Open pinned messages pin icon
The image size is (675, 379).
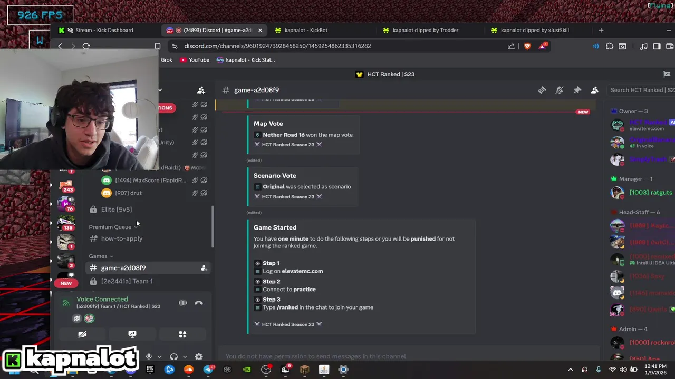point(577,90)
